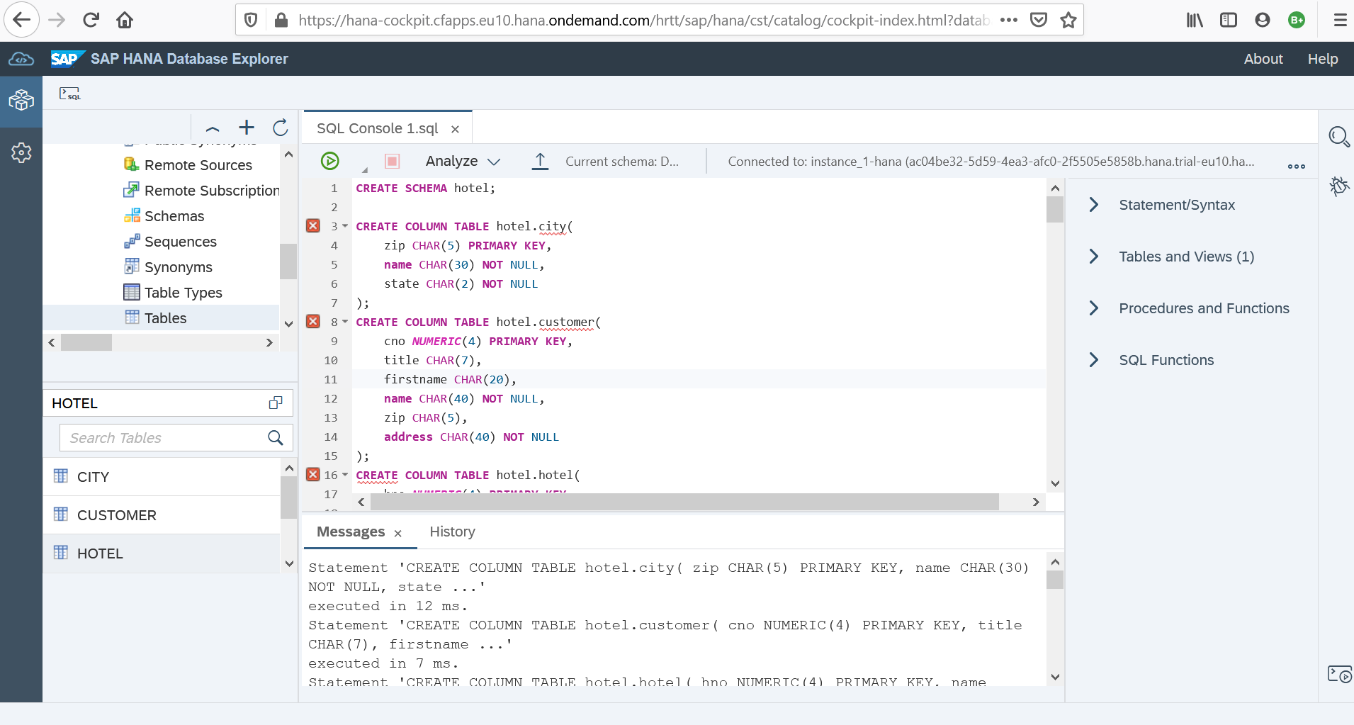1354x725 pixels.
Task: Select Synonyms in catalog tree
Action: pyautogui.click(x=178, y=267)
